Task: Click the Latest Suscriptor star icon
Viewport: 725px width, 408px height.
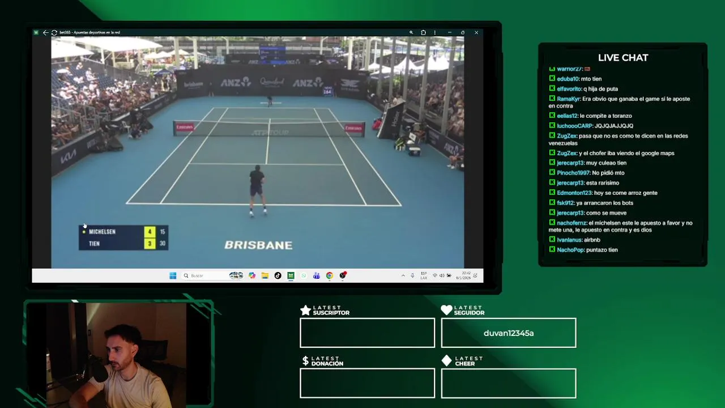Action: point(305,310)
